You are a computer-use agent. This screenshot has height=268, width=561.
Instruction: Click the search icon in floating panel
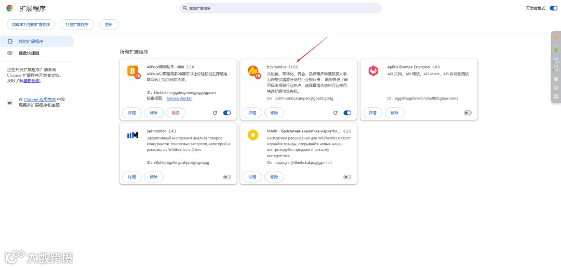tap(556, 96)
